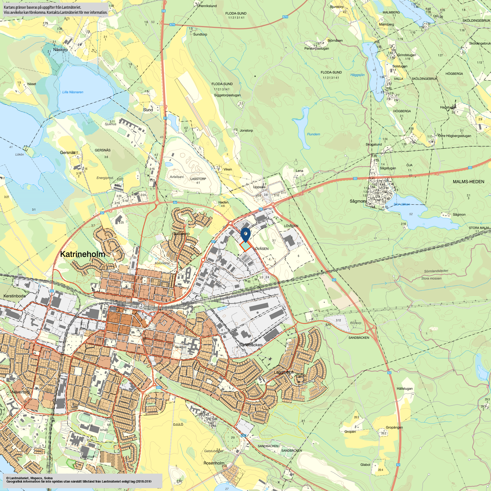
Task: Click the Gatstuberget label
Action: pos(214,451)
